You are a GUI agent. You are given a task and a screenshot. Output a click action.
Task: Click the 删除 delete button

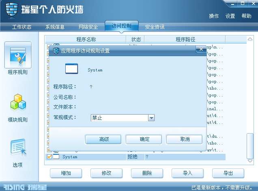point(147,173)
